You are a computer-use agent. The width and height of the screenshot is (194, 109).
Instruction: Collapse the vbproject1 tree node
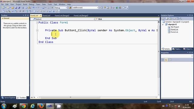pyautogui.click(x=163, y=25)
